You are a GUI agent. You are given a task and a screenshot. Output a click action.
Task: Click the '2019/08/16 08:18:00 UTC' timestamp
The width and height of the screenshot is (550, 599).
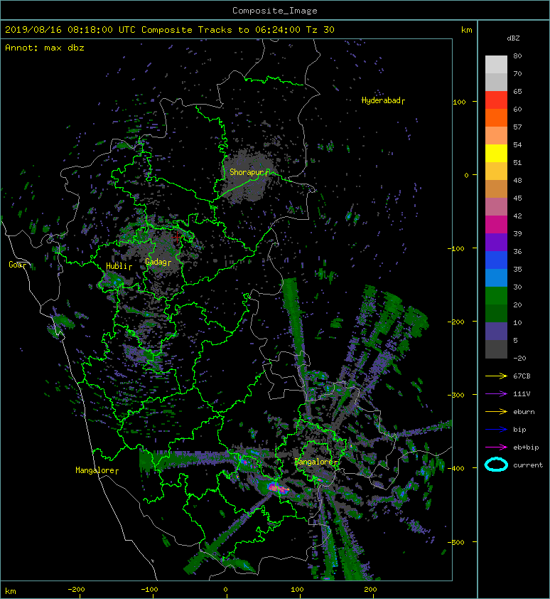(70, 30)
